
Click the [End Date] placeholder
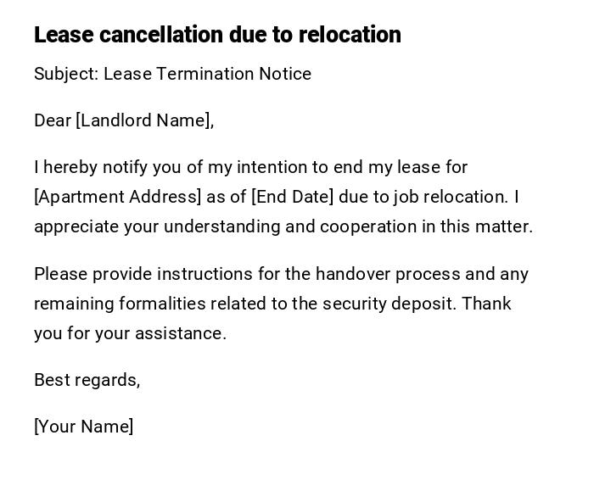coord(292,197)
